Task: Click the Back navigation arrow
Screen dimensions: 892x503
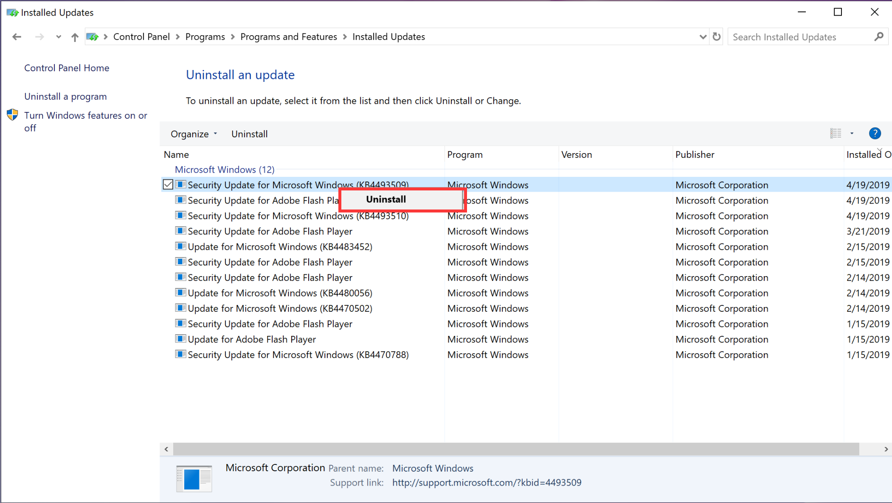Action: (17, 37)
